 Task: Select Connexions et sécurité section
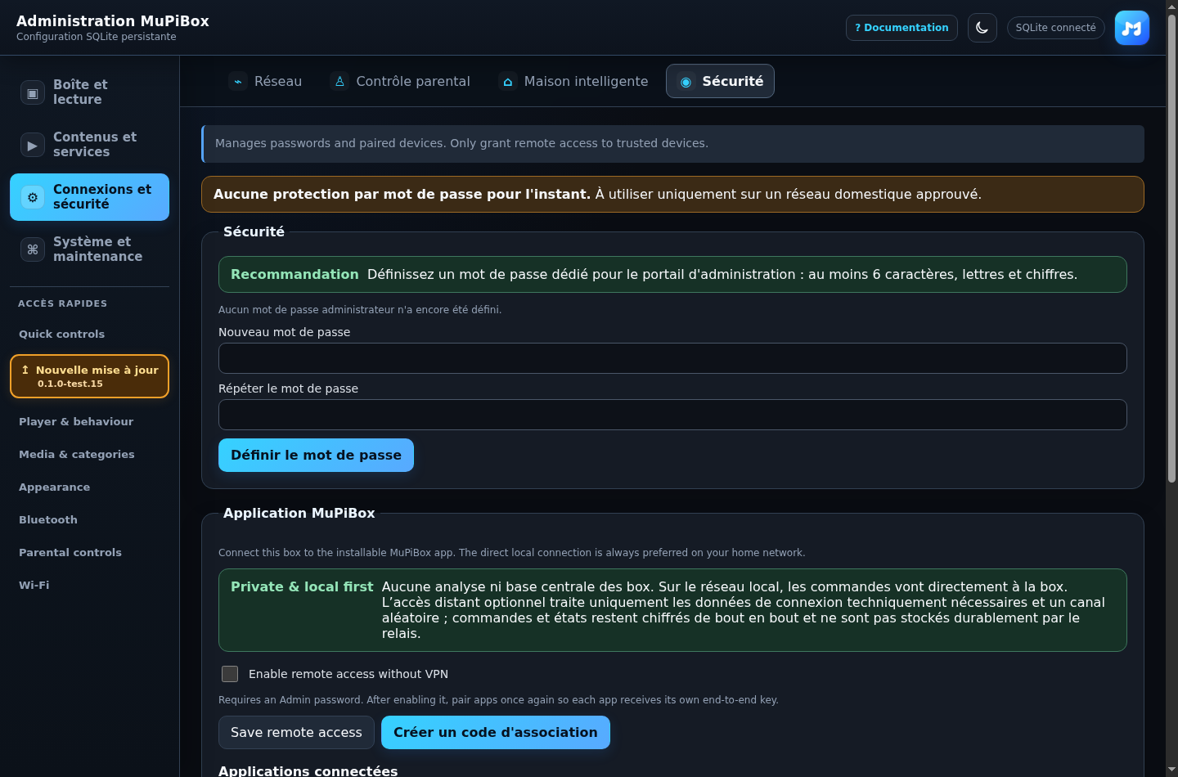(89, 197)
